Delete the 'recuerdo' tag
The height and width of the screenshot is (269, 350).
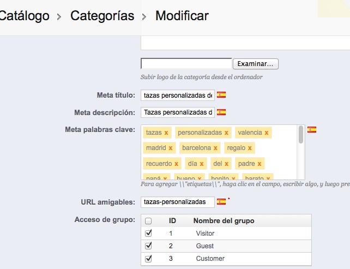point(177,164)
